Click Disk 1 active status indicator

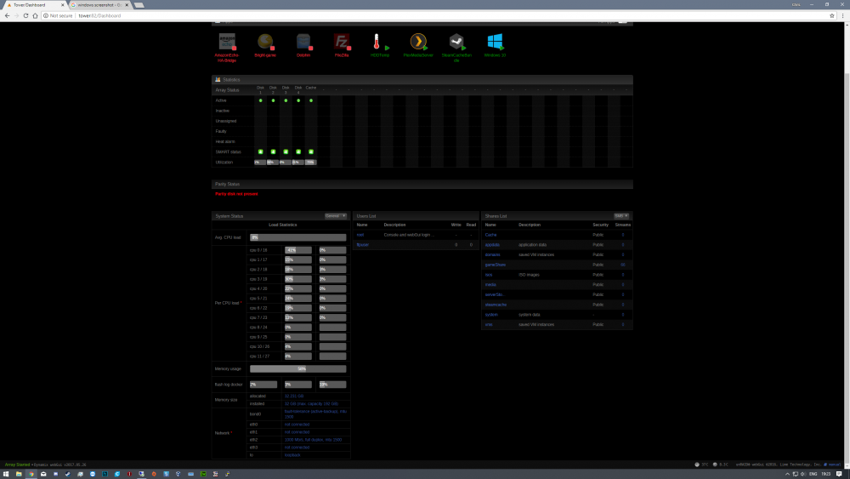click(261, 100)
